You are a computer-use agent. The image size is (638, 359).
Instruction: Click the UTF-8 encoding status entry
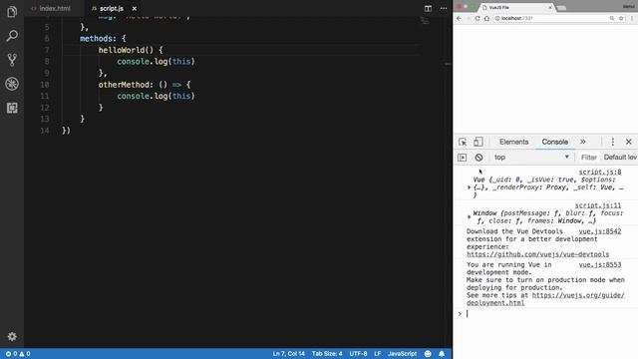tap(358, 354)
